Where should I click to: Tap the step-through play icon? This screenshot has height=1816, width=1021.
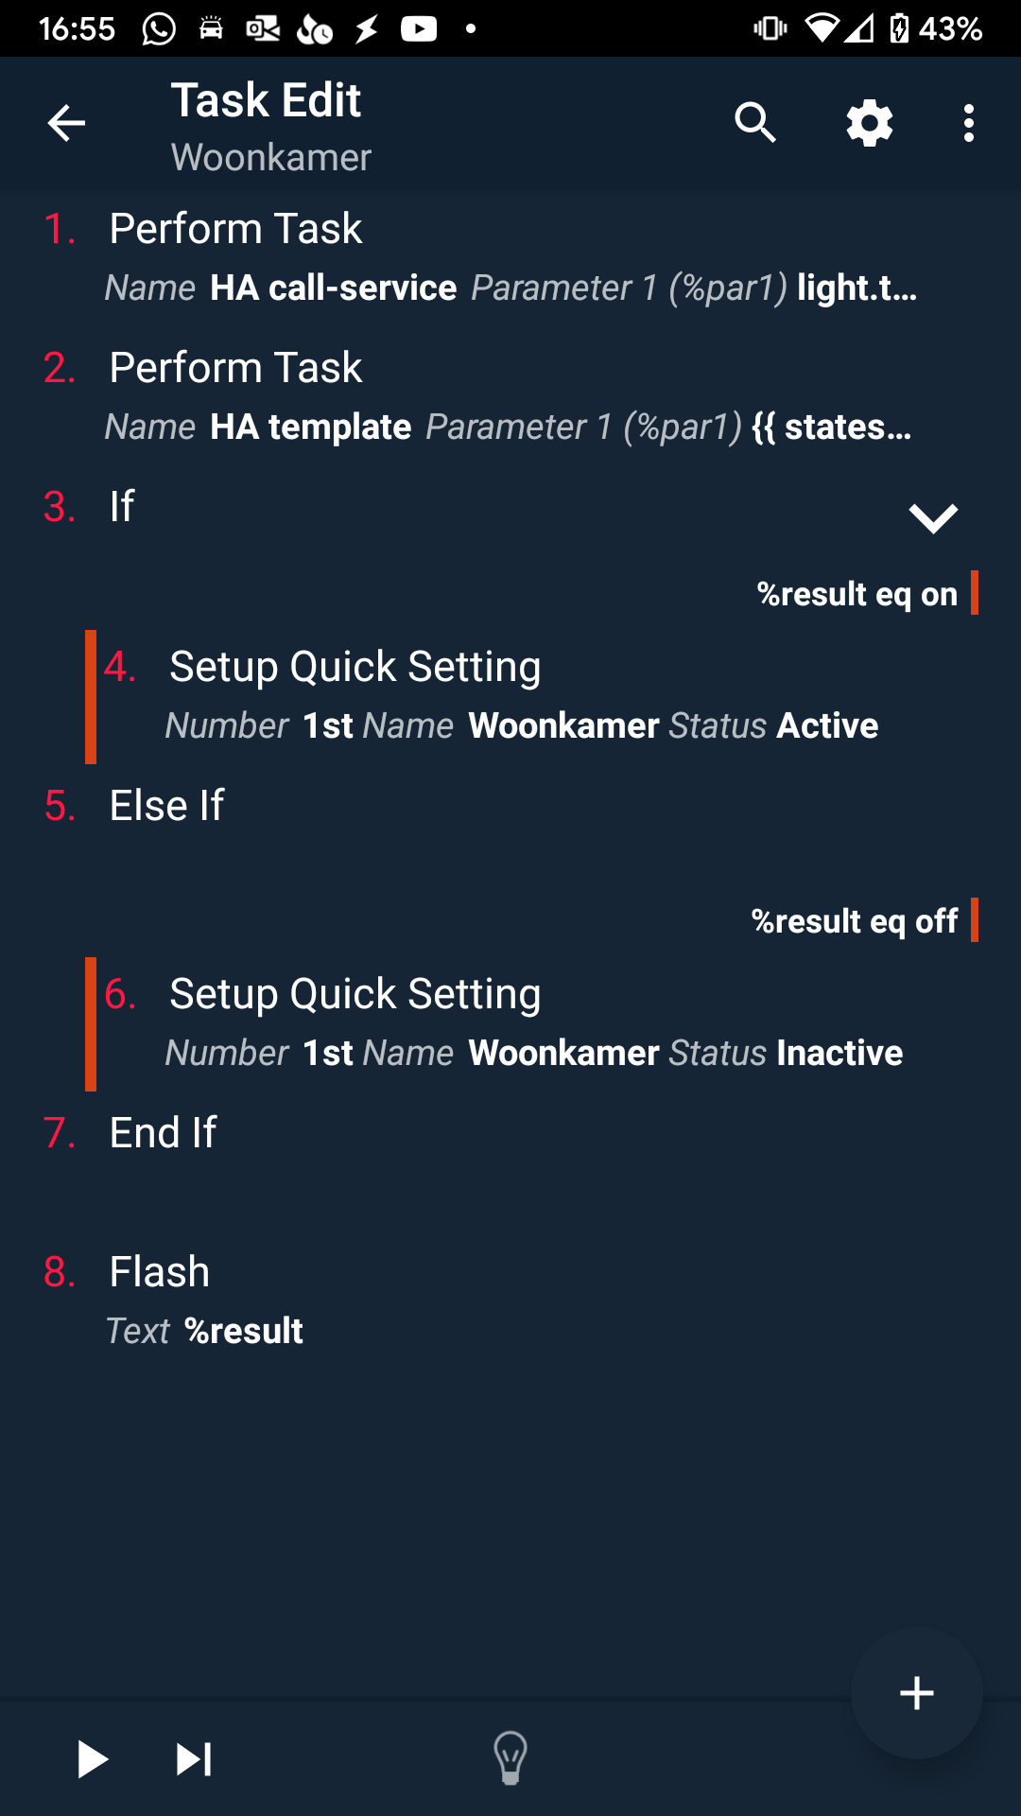point(192,1756)
